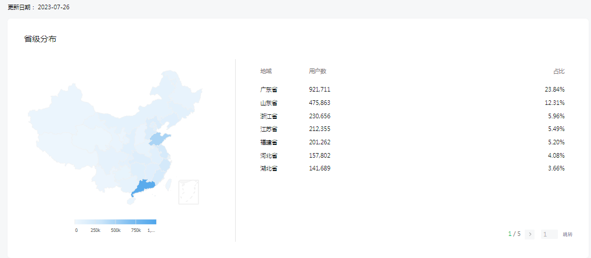The image size is (591, 258).
Task: Click user count 157,802
Action: click(x=320, y=155)
